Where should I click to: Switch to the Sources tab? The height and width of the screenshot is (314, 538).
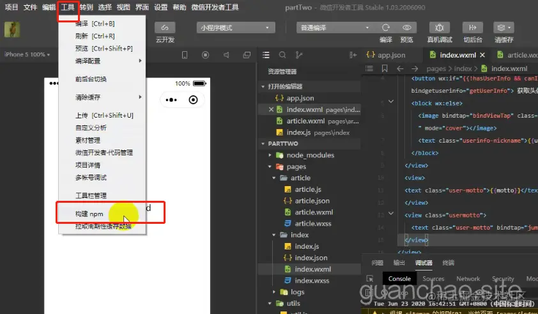pyautogui.click(x=433, y=279)
